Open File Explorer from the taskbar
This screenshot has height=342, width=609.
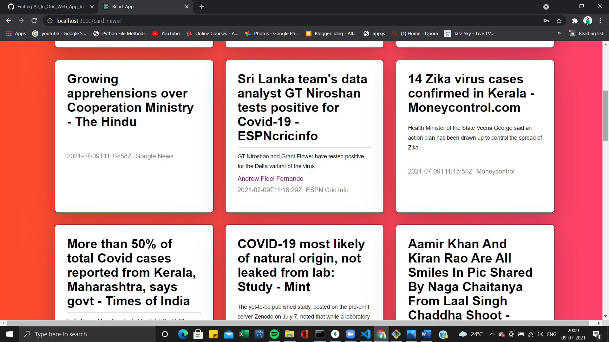point(289,334)
